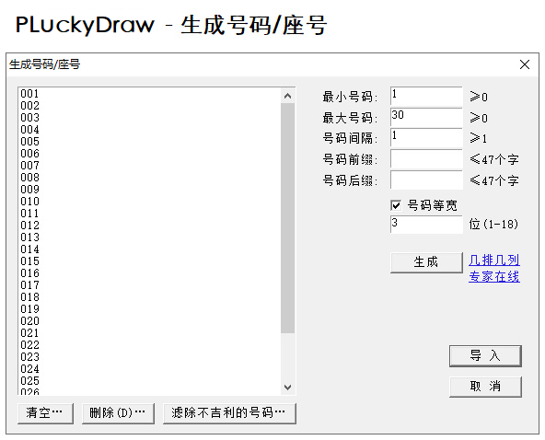Click the list scrollbar up arrow

click(x=287, y=97)
